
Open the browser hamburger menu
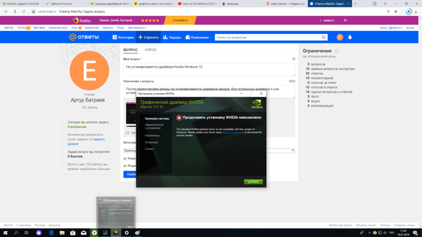click(x=385, y=4)
